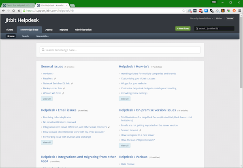Click the wrench icon beside Backup order link
The height and width of the screenshot is (168, 243).
[64, 88]
